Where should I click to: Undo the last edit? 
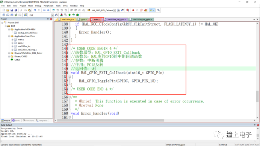coord(35,10)
